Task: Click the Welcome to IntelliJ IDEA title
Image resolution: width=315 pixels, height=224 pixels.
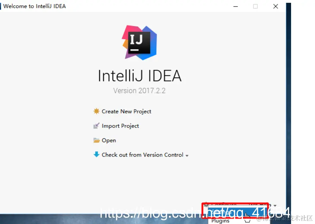Action: coord(34,6)
